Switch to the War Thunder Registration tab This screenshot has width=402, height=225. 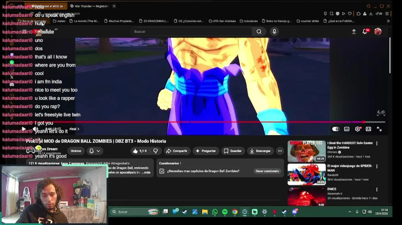(x=89, y=6)
